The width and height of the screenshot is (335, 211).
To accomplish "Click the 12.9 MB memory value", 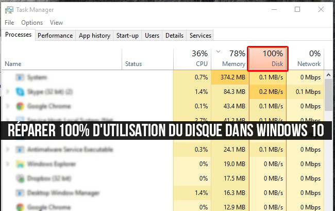I will coord(234,207).
